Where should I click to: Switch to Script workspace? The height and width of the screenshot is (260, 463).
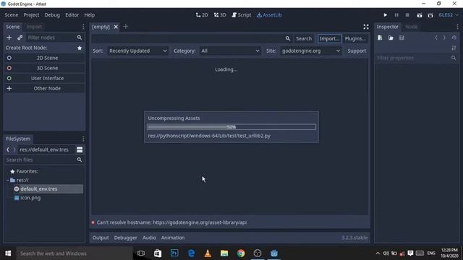click(x=241, y=14)
